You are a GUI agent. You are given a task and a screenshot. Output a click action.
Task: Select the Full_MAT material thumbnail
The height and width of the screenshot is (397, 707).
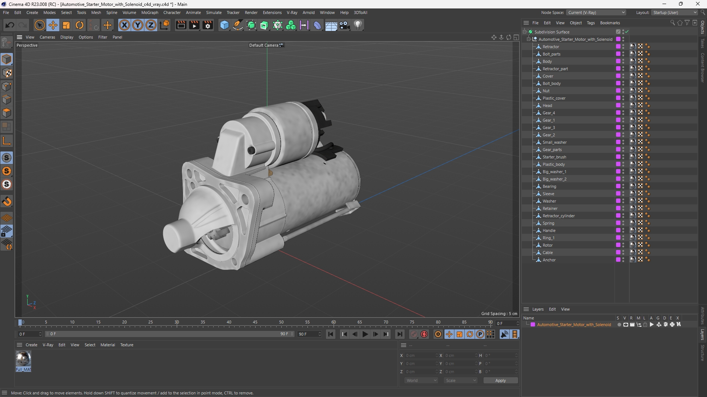tap(23, 359)
